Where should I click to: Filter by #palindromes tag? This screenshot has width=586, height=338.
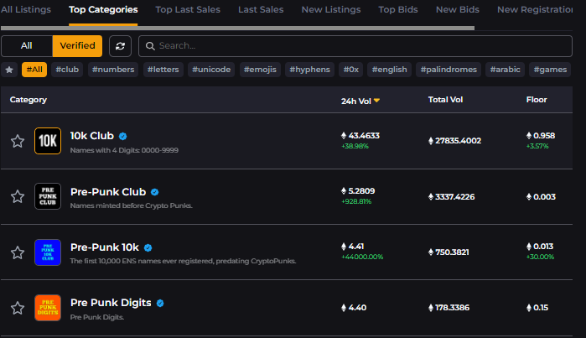pos(449,70)
